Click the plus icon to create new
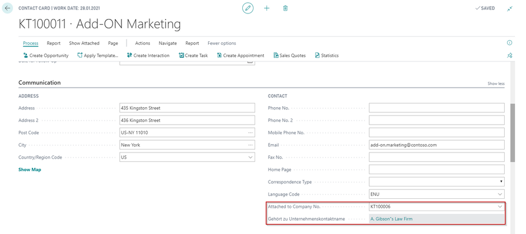526x234 pixels. click(267, 8)
